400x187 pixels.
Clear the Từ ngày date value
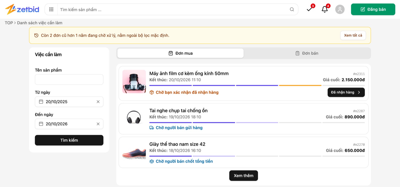pyautogui.click(x=98, y=102)
